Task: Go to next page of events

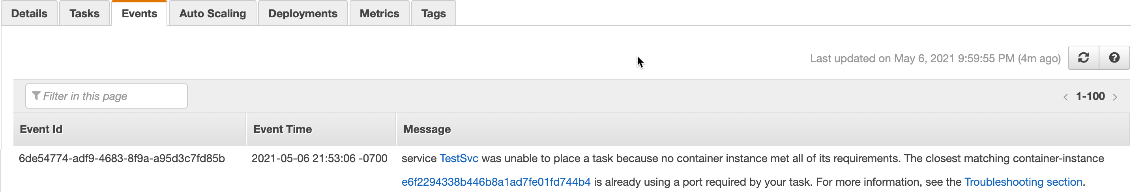Action: pyautogui.click(x=1115, y=97)
